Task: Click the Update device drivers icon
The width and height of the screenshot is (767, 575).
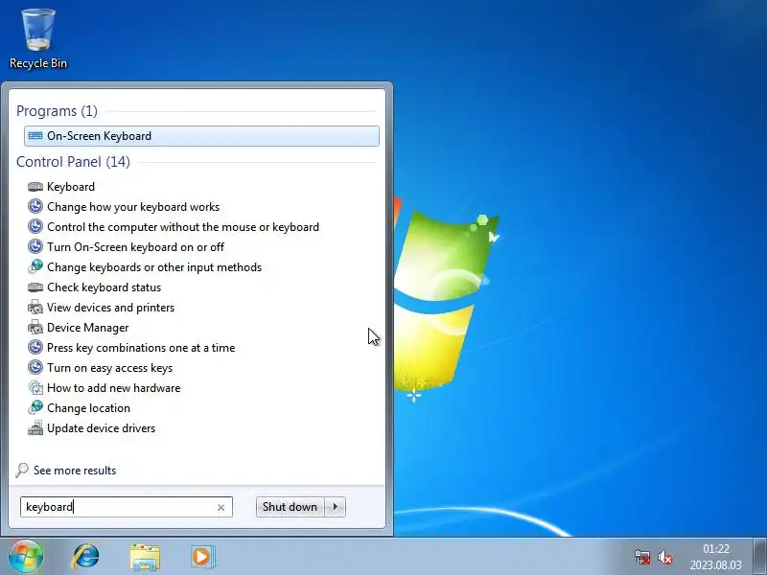Action: point(35,427)
